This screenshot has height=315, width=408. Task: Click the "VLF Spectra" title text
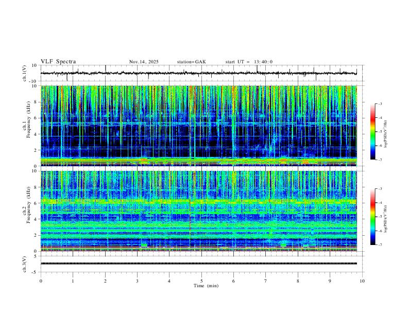pyautogui.click(x=58, y=62)
